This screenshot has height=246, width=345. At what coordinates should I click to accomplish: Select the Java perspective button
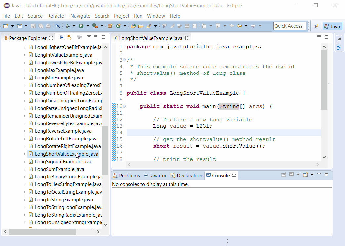pos(332,26)
